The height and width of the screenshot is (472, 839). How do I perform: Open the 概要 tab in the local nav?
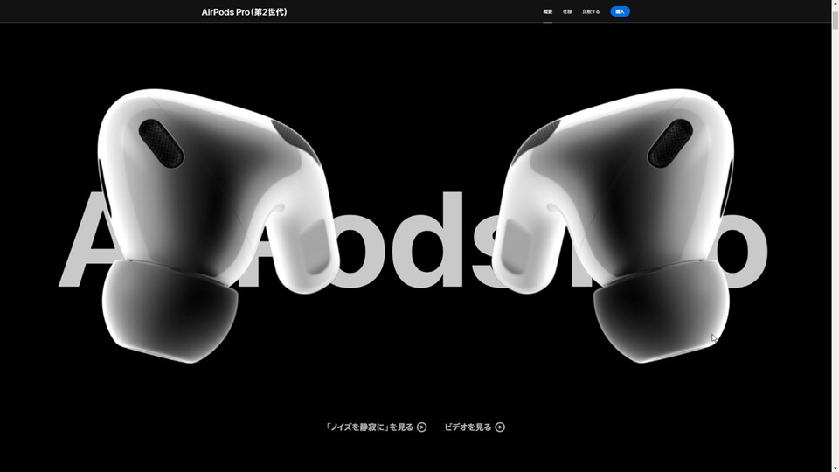coord(547,11)
